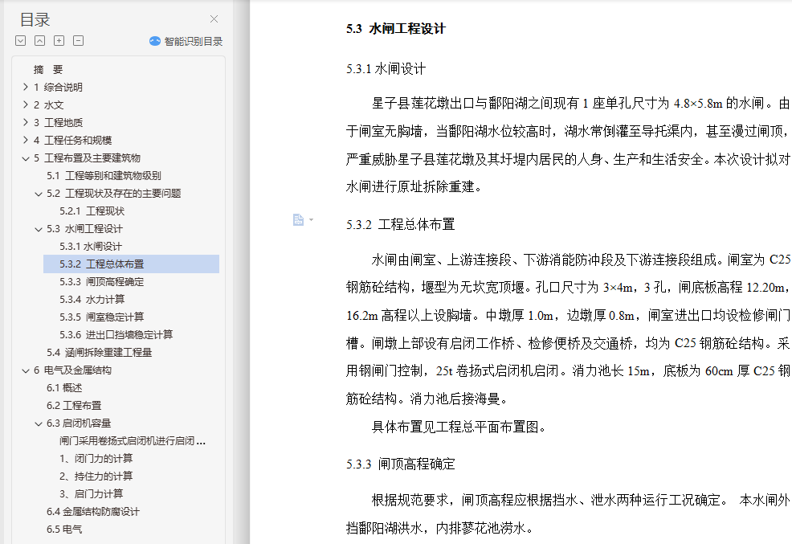Go to 摘 要 in outline
The image size is (792, 544).
(x=48, y=70)
